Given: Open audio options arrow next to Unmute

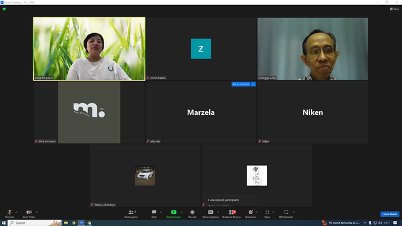Looking at the screenshot, I should click(x=16, y=212).
